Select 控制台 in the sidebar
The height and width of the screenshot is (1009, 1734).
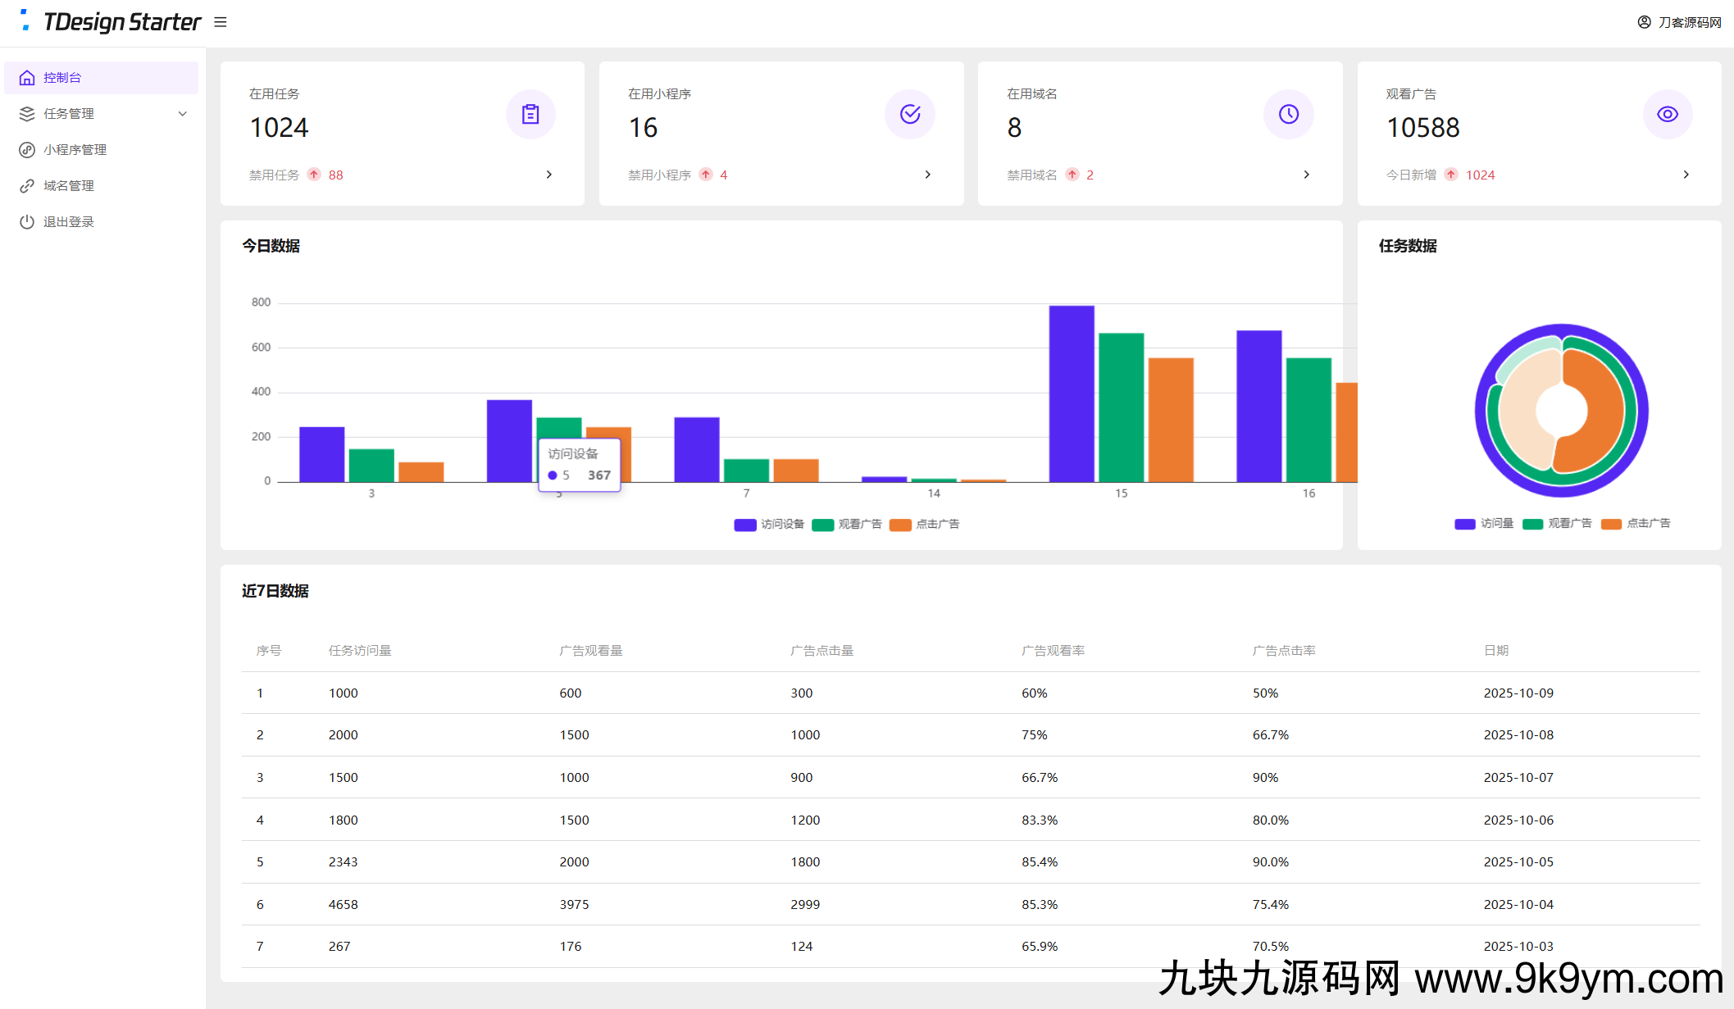coord(62,78)
